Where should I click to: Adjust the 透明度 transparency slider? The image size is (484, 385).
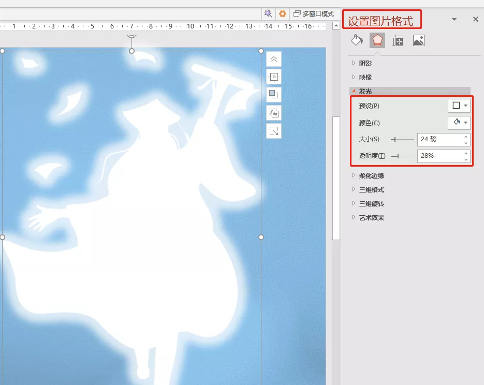coord(402,156)
